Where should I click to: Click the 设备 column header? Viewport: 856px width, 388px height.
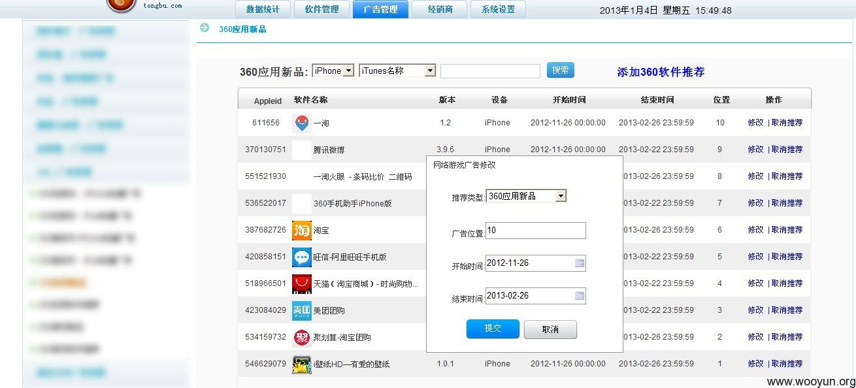pyautogui.click(x=499, y=100)
